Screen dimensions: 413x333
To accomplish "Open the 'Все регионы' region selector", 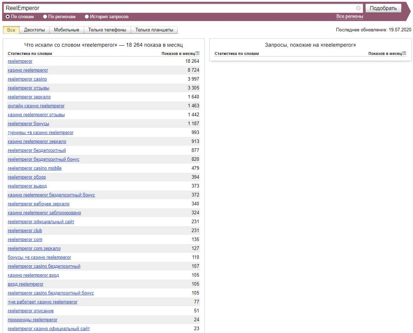I will click(350, 16).
